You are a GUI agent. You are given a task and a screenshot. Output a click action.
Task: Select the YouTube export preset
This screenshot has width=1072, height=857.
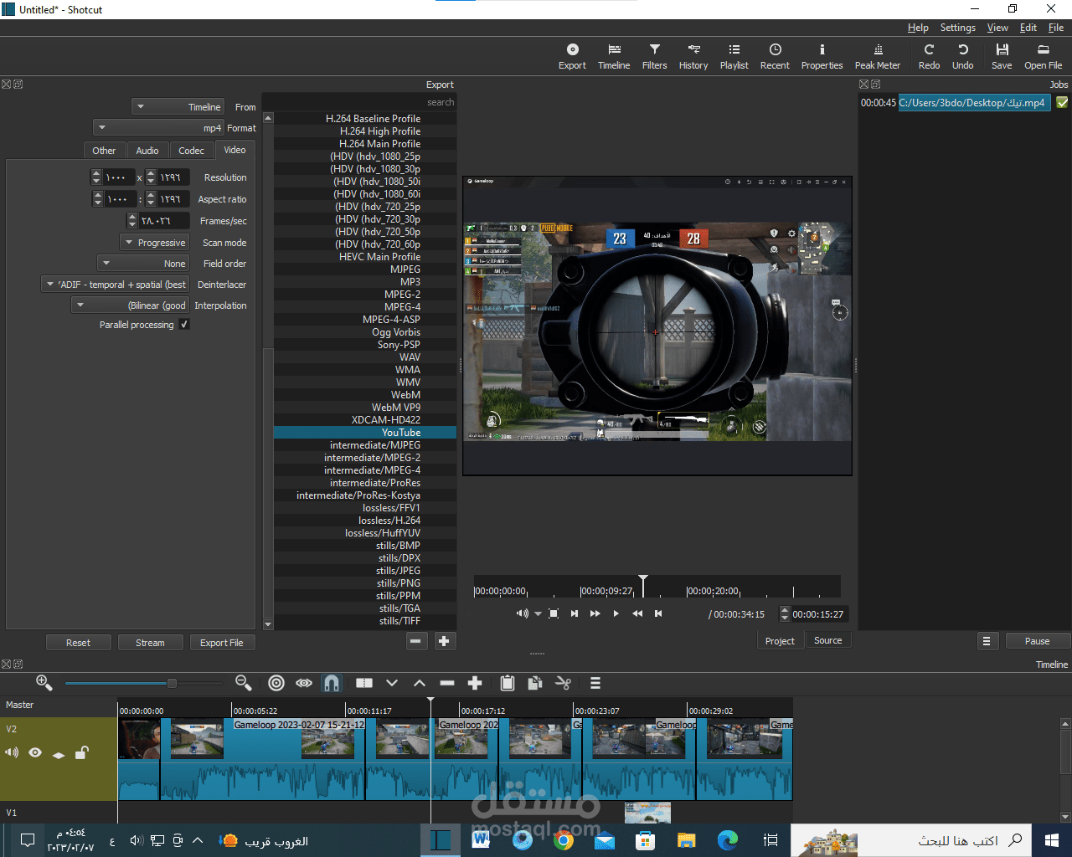tap(365, 433)
